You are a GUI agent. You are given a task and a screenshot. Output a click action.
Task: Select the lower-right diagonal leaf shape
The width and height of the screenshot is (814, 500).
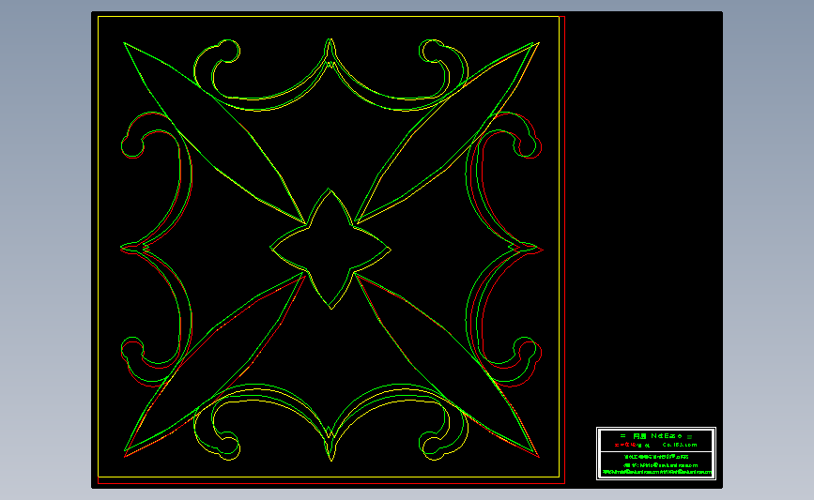(448, 366)
